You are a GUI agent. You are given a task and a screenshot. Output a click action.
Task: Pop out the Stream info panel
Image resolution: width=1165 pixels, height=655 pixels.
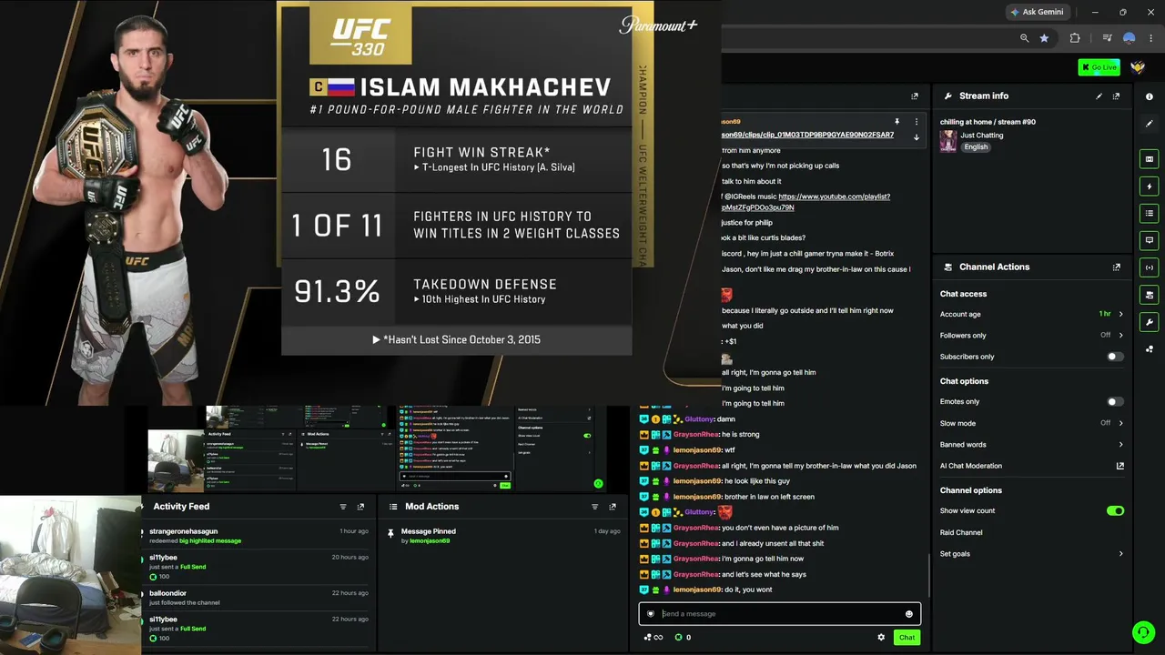(x=1116, y=96)
